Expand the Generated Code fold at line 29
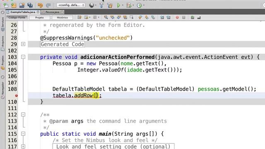This screenshot has height=149, width=265. 23,44
